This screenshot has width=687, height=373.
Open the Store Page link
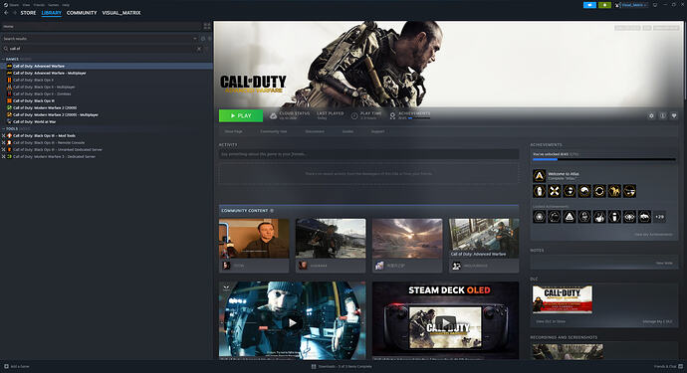point(234,131)
